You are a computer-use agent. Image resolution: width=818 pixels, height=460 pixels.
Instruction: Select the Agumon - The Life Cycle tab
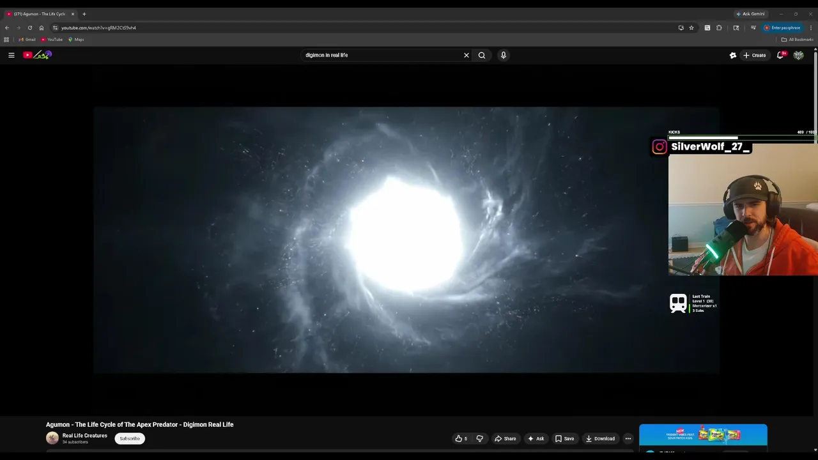pyautogui.click(x=40, y=14)
